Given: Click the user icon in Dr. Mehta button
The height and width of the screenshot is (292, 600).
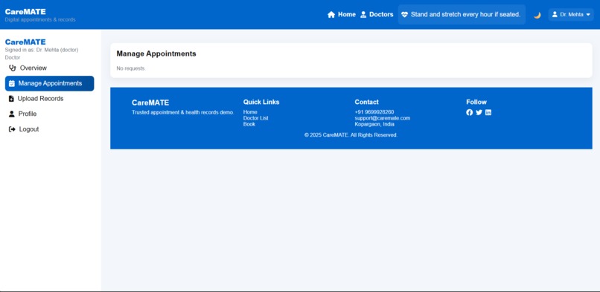Looking at the screenshot, I should coord(555,15).
